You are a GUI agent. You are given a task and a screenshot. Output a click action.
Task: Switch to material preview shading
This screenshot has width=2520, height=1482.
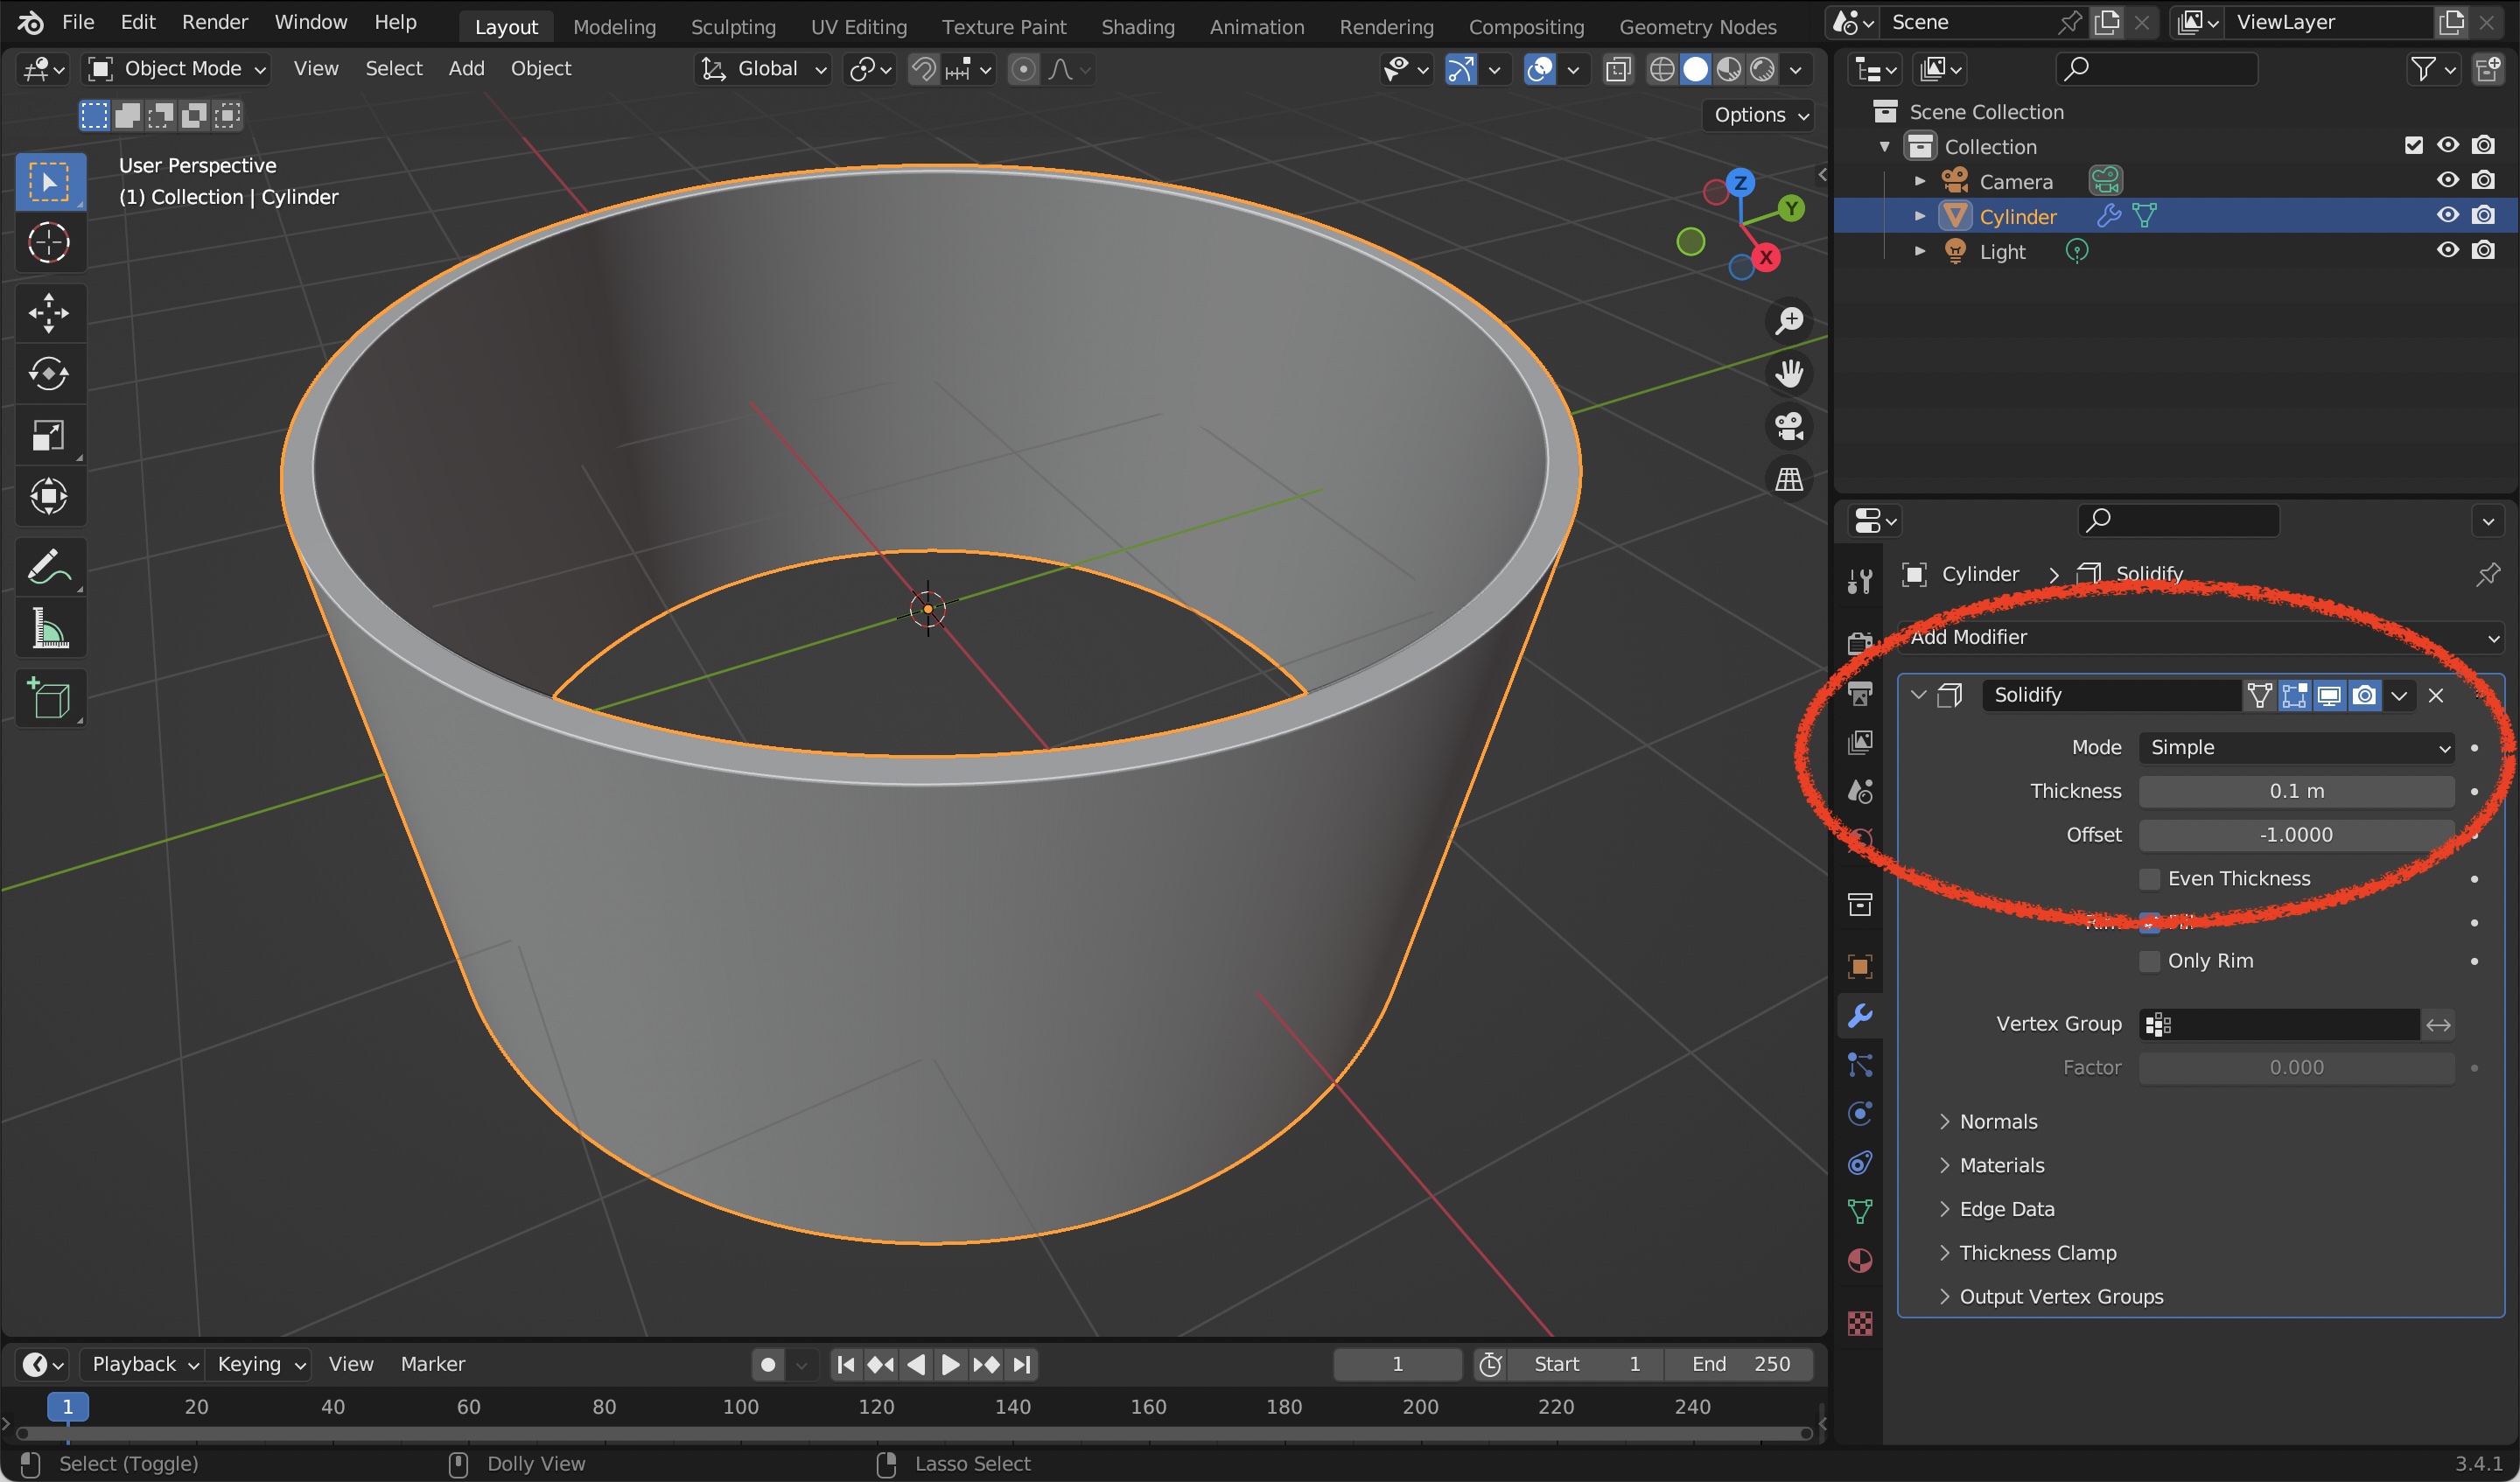1729,69
